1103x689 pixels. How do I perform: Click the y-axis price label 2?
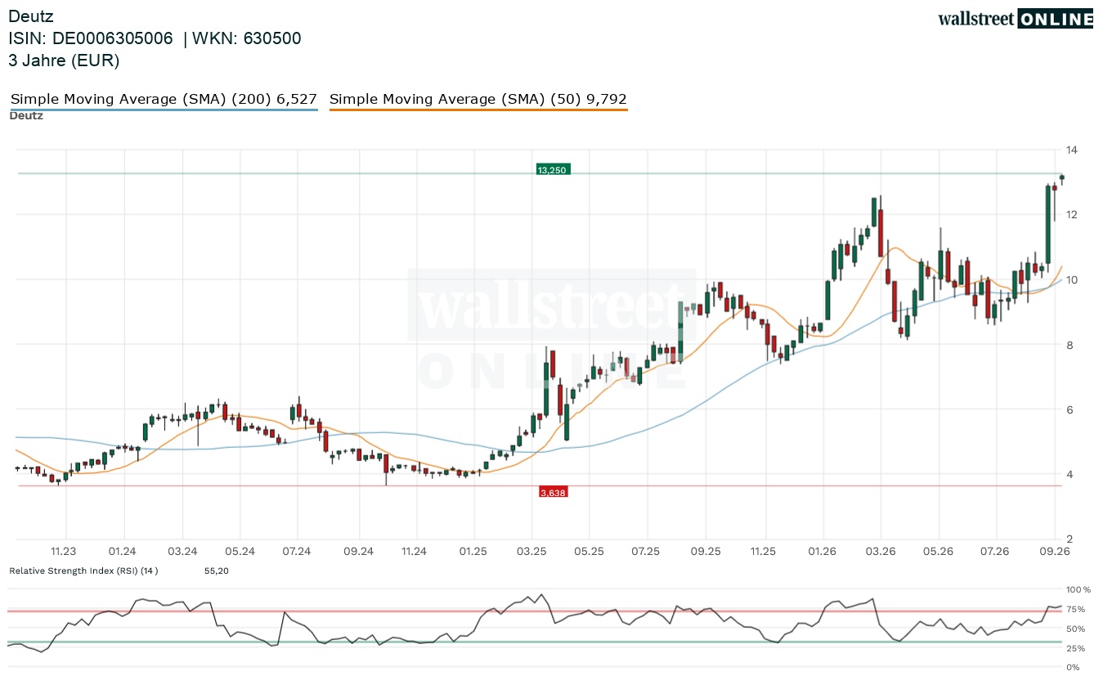(x=1069, y=539)
